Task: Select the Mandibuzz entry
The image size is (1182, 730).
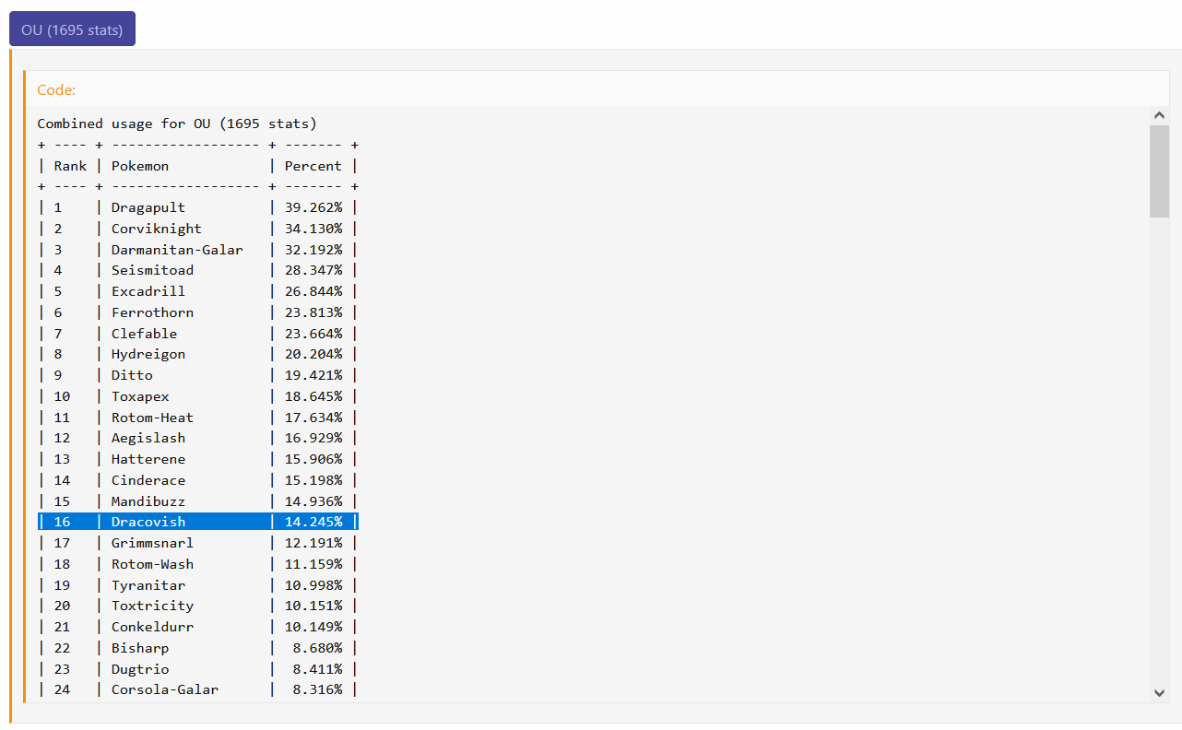Action: click(x=148, y=501)
